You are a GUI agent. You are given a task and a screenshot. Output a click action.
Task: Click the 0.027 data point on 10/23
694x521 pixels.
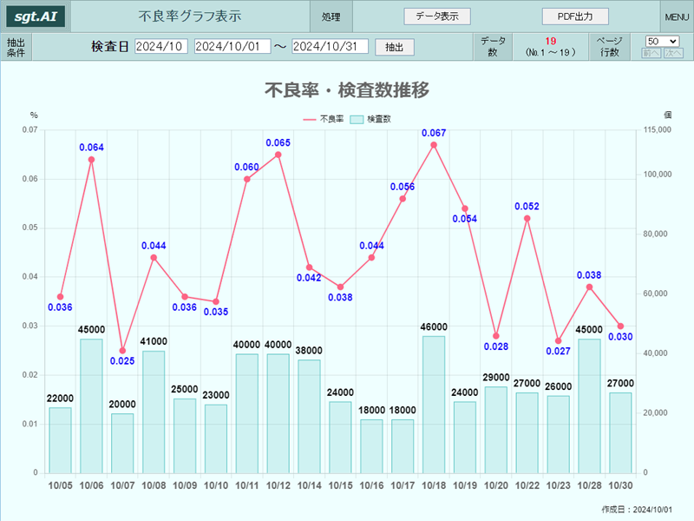coord(558,340)
